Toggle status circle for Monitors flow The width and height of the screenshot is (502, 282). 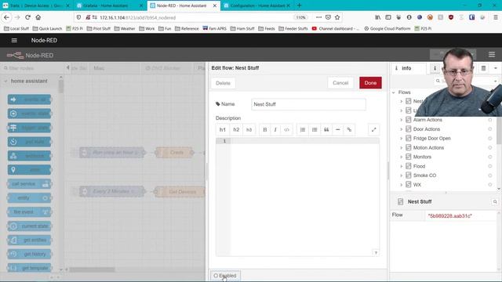pyautogui.click(x=489, y=157)
